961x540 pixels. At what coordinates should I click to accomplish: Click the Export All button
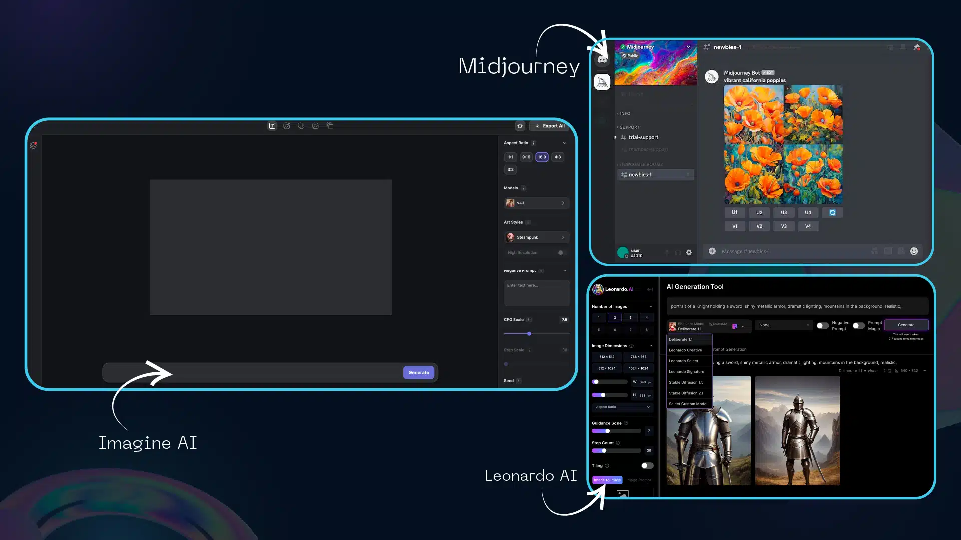[x=549, y=126]
